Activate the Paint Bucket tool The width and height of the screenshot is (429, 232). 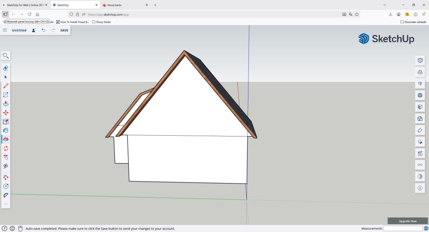(x=6, y=130)
